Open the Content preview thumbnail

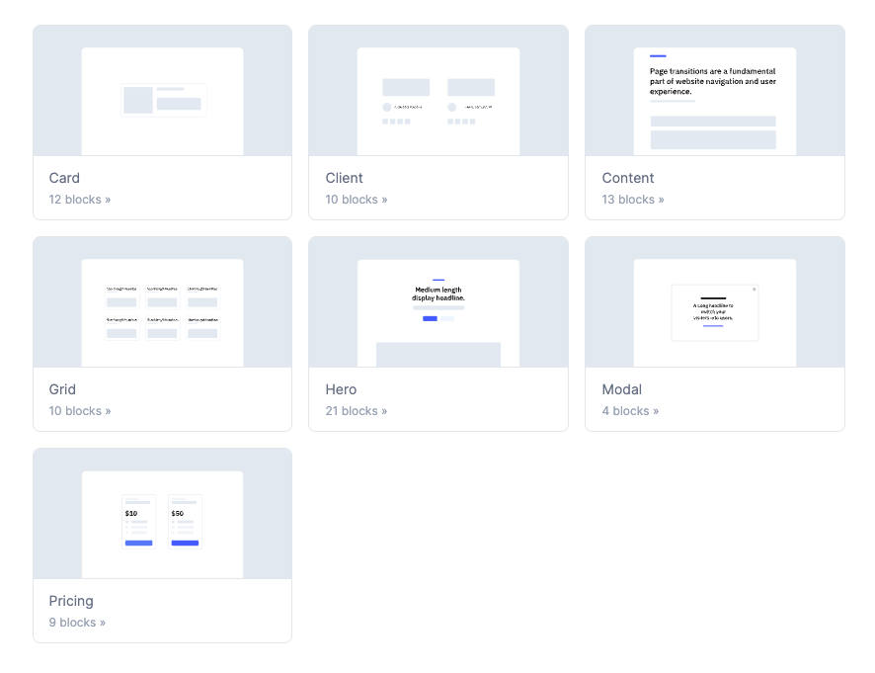[x=715, y=91]
